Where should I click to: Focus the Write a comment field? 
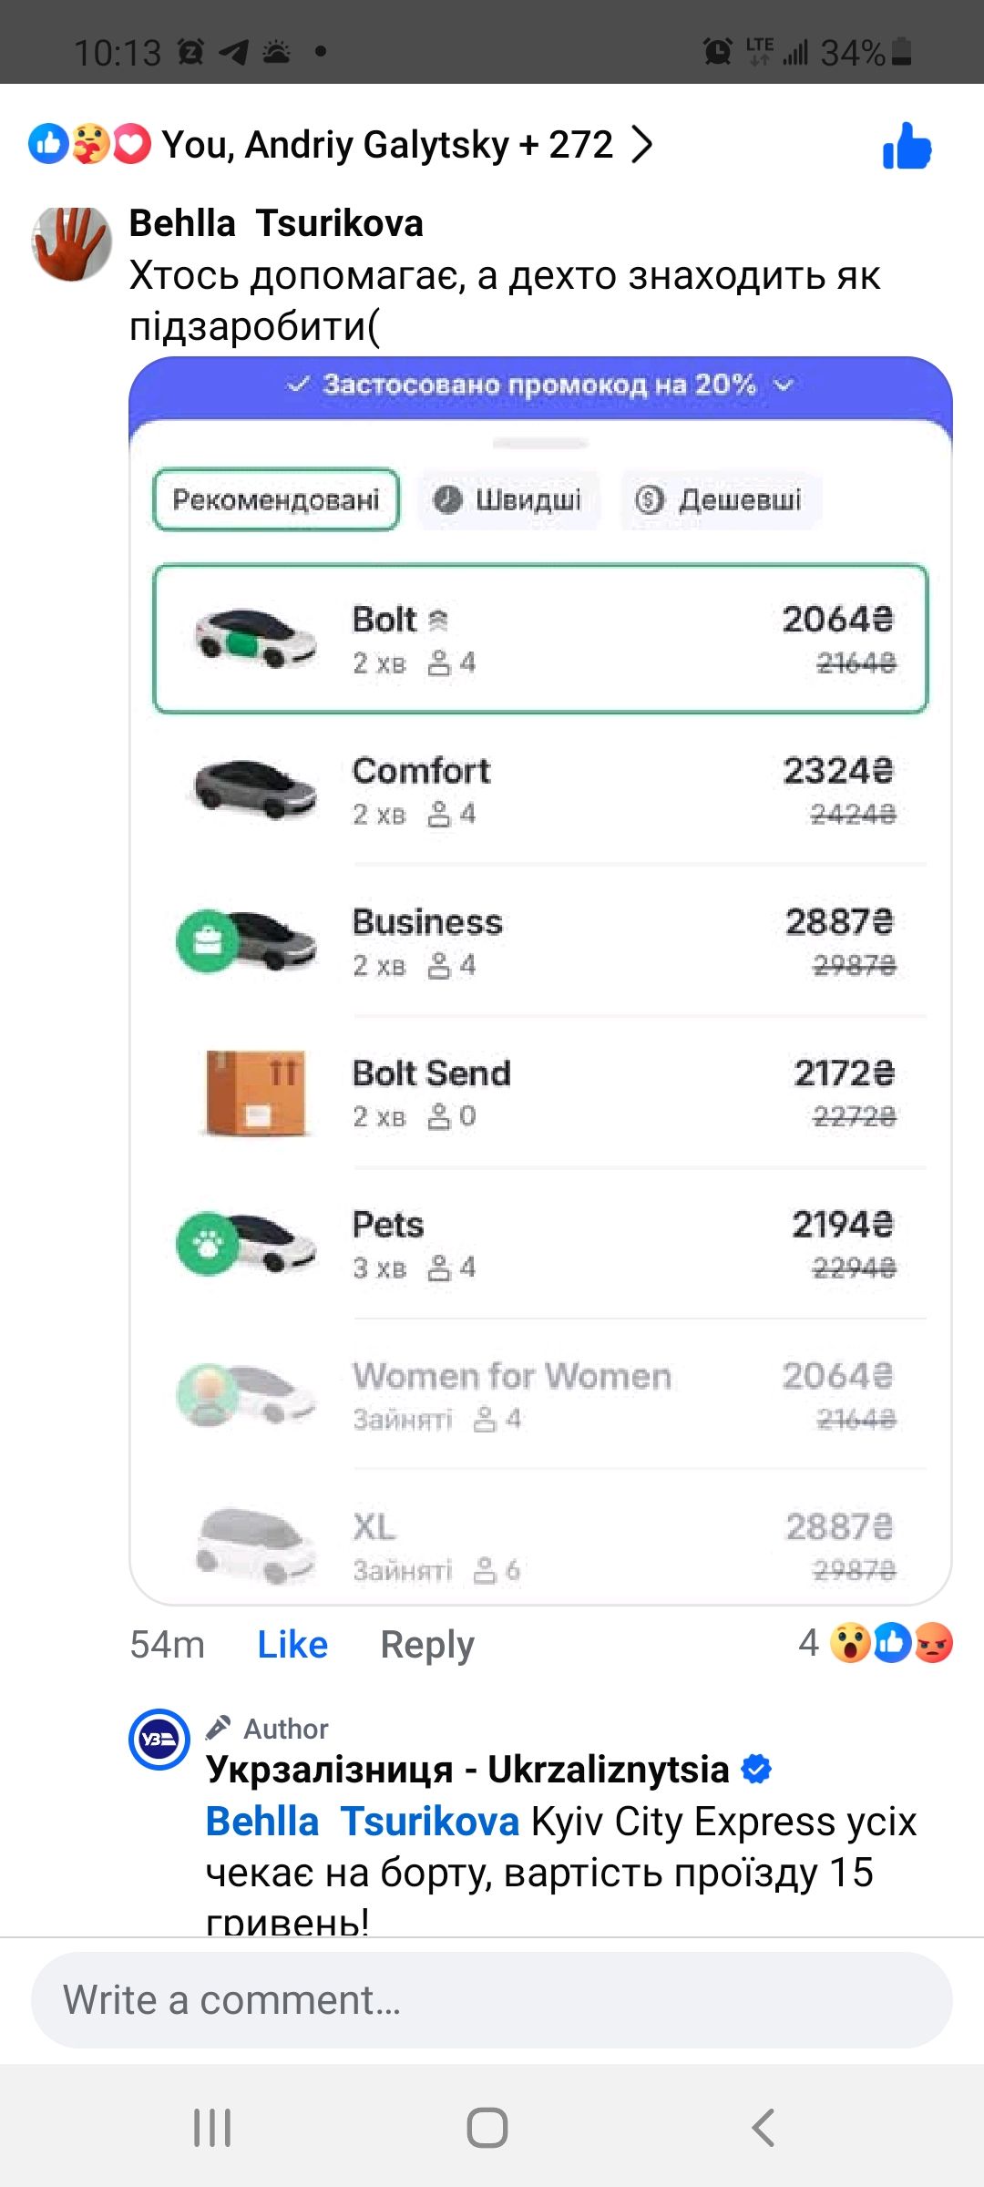click(492, 2000)
